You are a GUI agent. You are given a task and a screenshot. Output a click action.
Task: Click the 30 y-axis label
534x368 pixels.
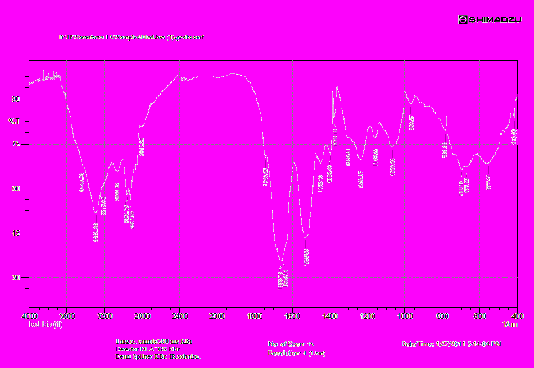[x=17, y=277]
